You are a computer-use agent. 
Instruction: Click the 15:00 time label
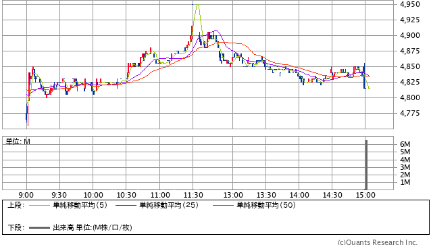coord(365,195)
